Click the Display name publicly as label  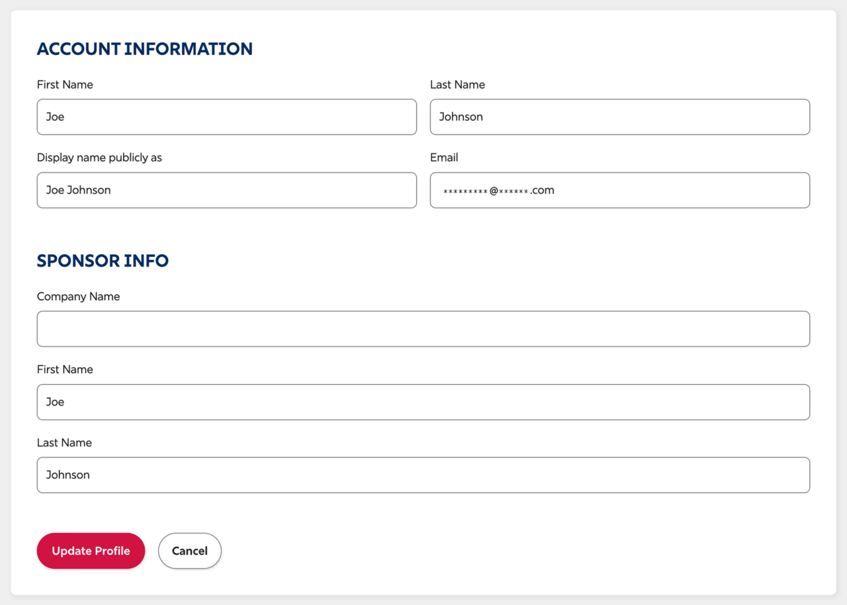tap(99, 157)
